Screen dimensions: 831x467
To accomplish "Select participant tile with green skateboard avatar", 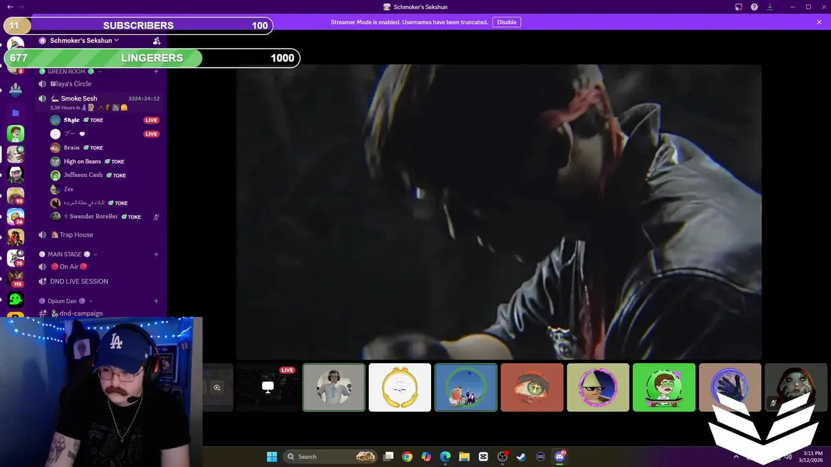I will click(664, 387).
